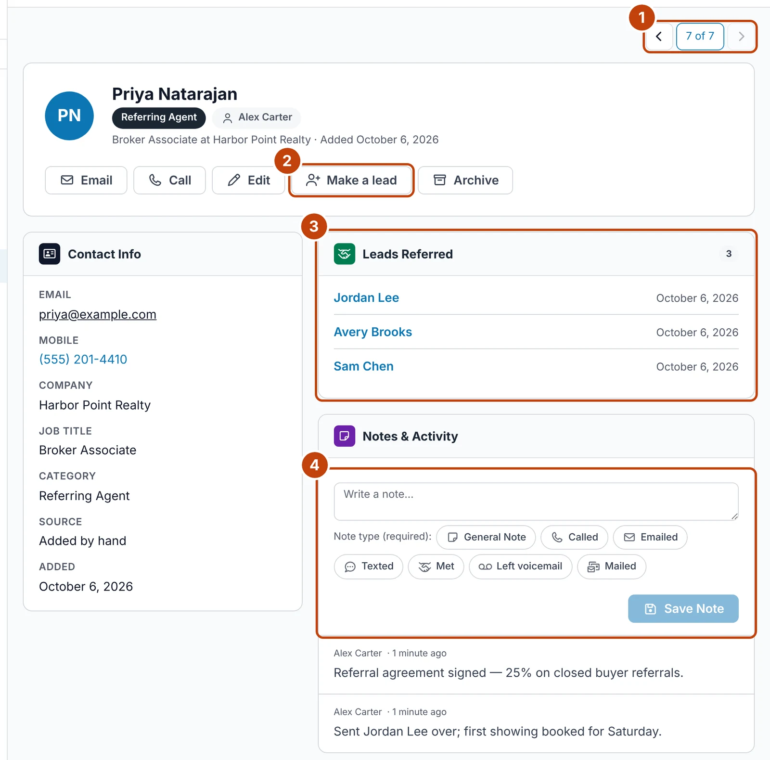Click the Contact Info card icon
Viewport: 770px width, 760px height.
point(50,254)
